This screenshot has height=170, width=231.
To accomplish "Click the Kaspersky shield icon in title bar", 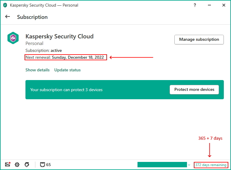I will [5, 5].
